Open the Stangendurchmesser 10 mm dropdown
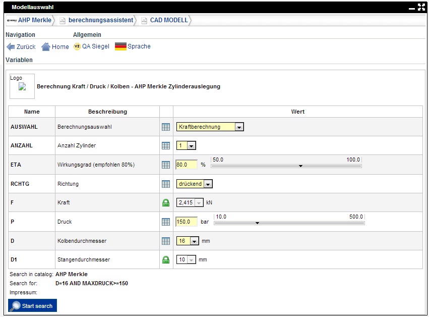 click(186, 259)
